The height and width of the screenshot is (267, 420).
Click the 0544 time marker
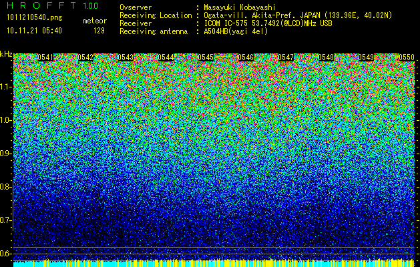pos(166,57)
